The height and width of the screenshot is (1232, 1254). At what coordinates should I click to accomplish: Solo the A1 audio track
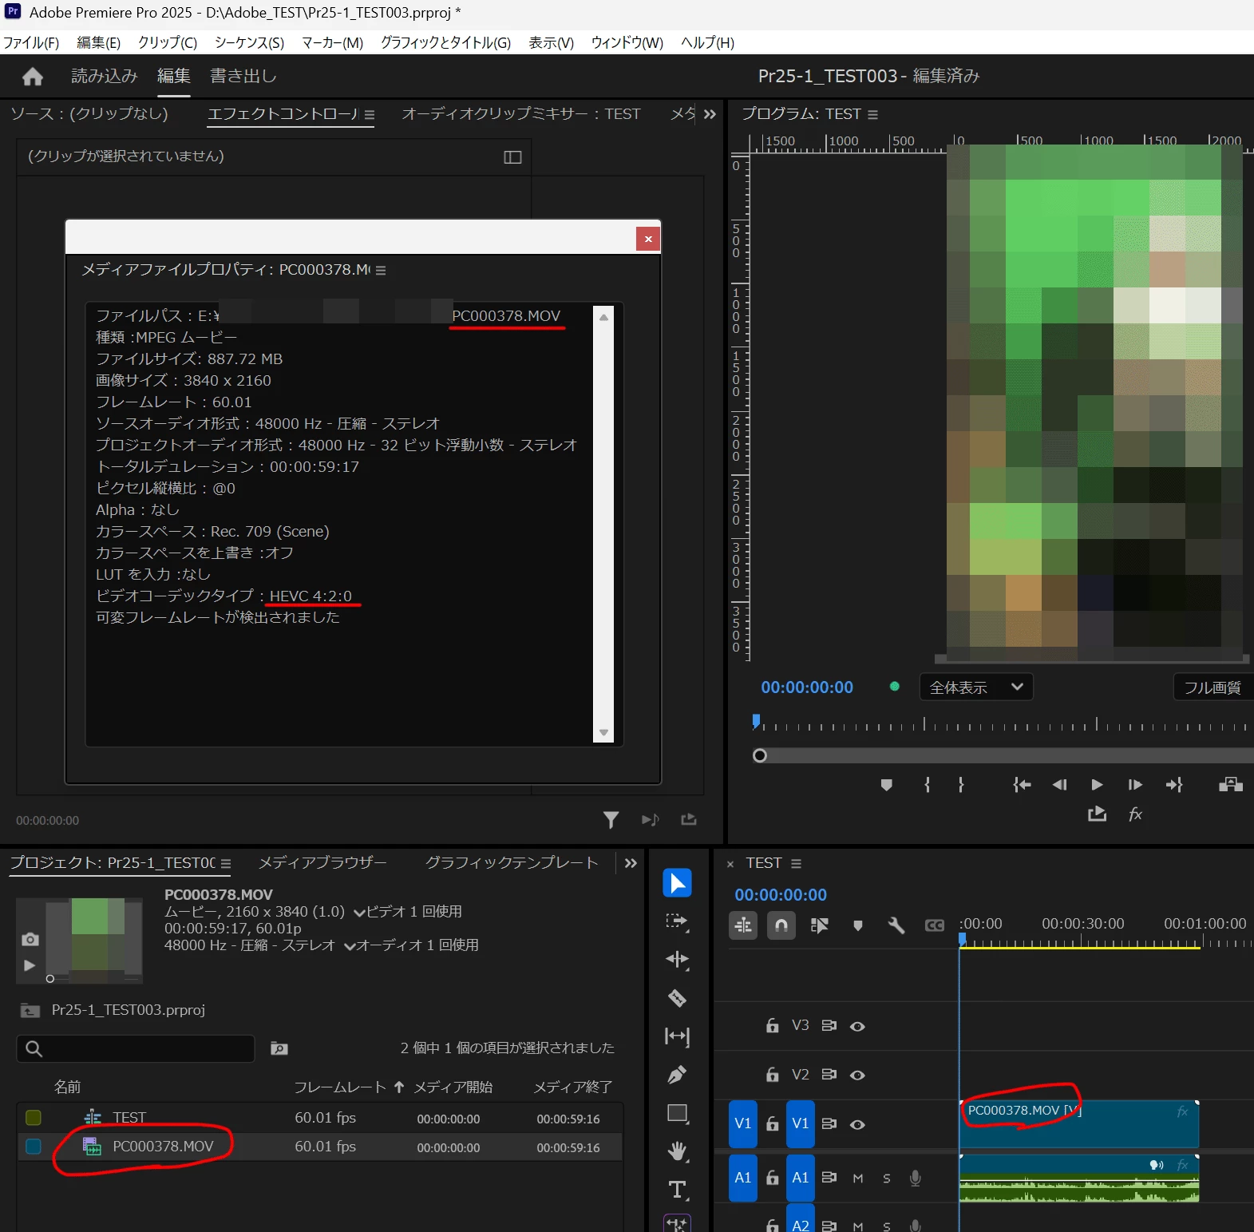point(887,1178)
